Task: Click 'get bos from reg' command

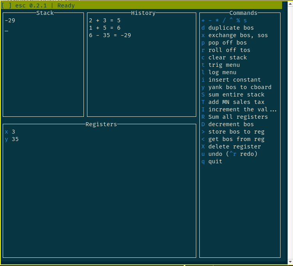Action: click(233, 139)
